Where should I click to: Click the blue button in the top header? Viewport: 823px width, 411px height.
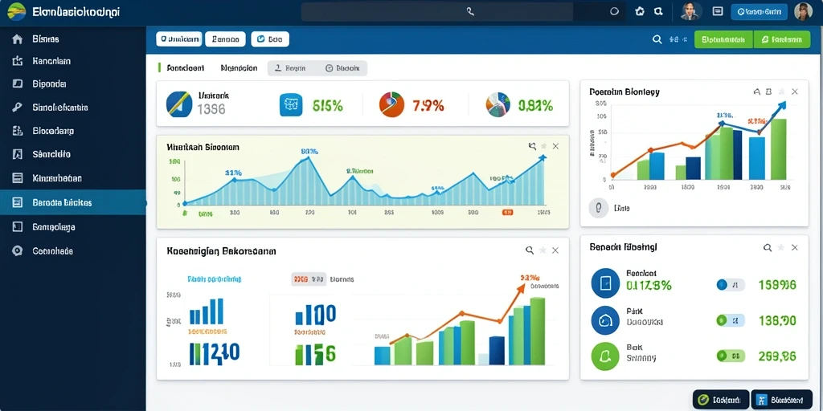click(x=759, y=11)
